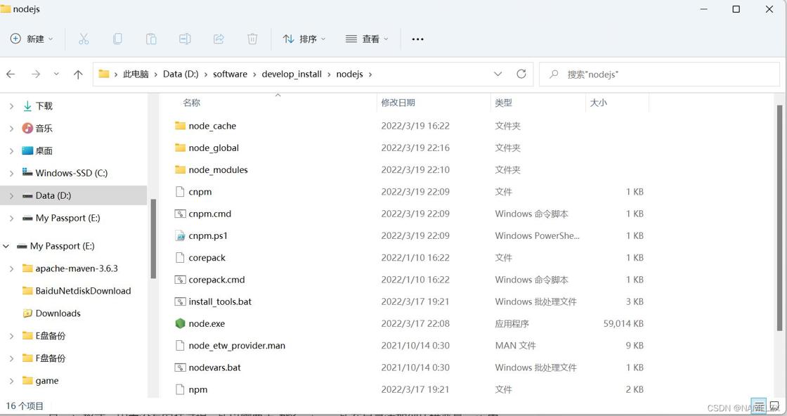787x416 pixels.
Task: Click the navigation pane scrollbar
Action: 153,238
